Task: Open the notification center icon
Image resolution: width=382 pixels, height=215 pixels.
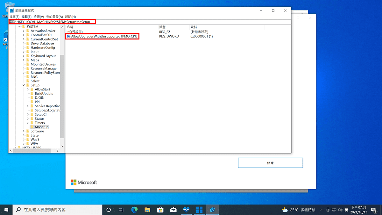Action: tap(373, 210)
